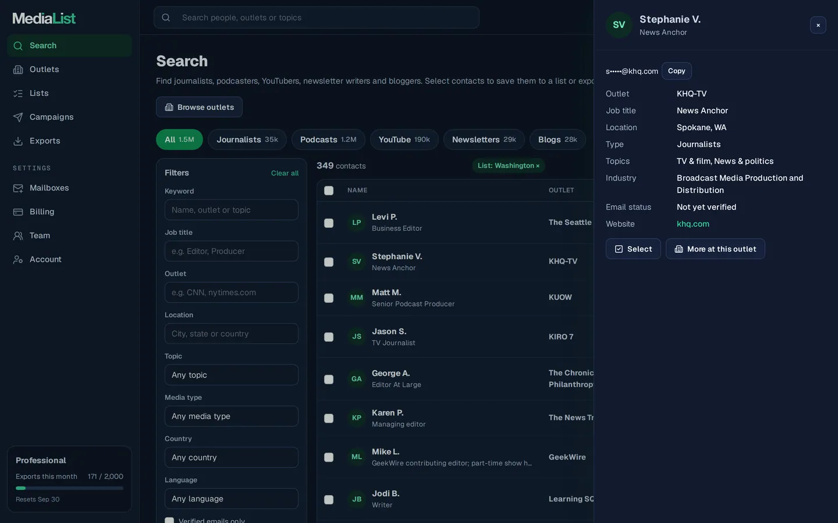
Task: Open the Any topic dropdown
Action: tap(232, 375)
